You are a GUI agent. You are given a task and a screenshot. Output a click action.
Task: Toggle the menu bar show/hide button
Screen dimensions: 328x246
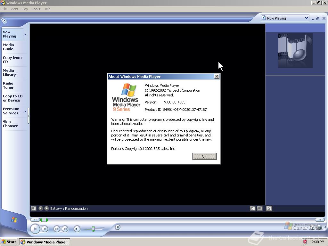coord(4,21)
